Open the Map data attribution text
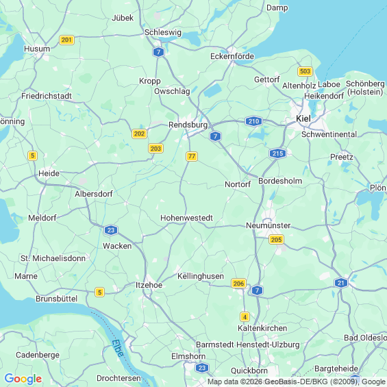Image resolution: width=387 pixels, height=387 pixels. [x=297, y=382]
